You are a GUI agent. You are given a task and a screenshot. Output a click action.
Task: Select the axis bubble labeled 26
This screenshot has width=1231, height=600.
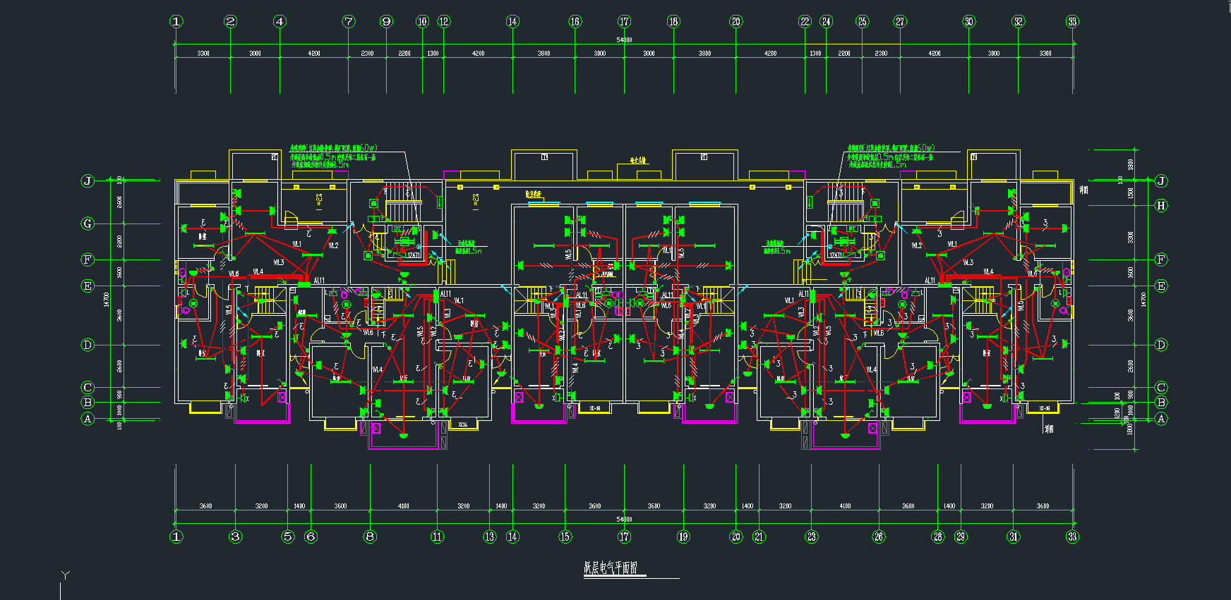[x=878, y=537]
